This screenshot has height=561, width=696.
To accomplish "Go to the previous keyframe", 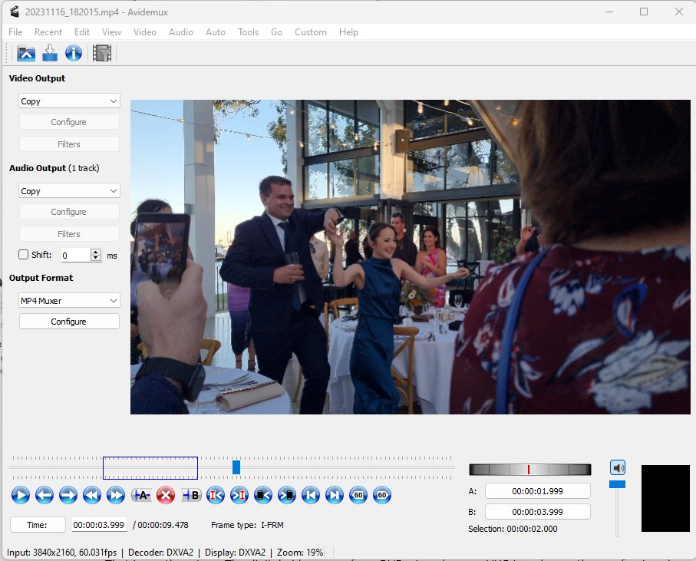I will point(92,495).
